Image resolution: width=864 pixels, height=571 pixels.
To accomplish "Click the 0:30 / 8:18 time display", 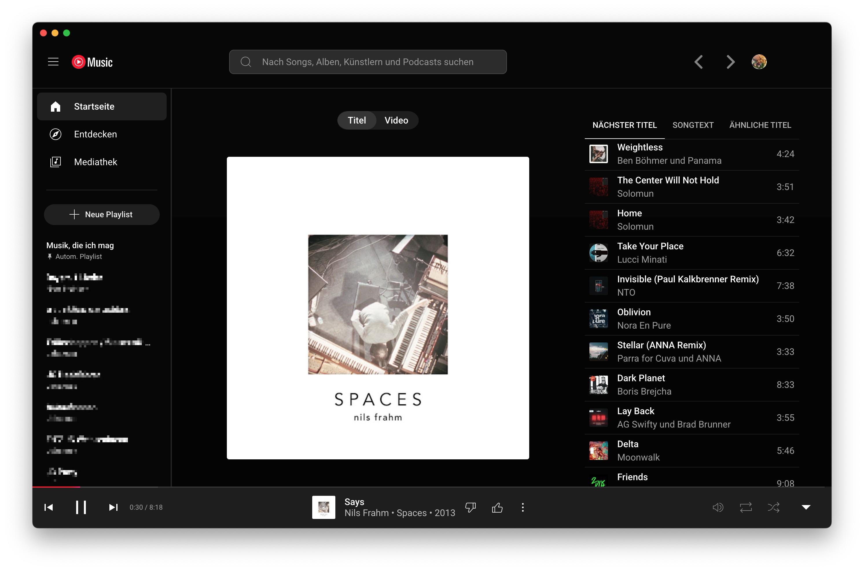I will click(146, 507).
